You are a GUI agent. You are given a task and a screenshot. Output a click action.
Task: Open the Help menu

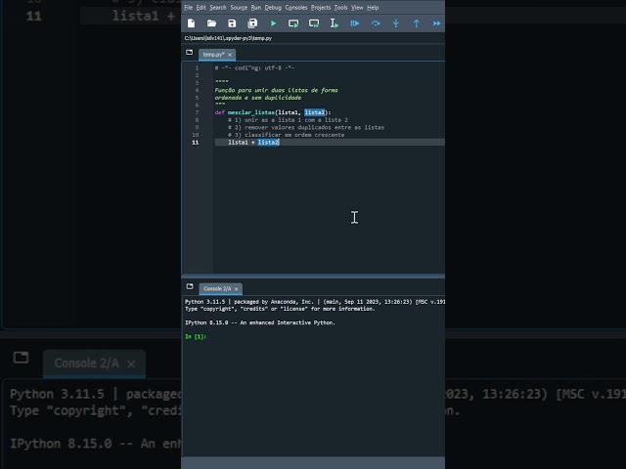373,8
